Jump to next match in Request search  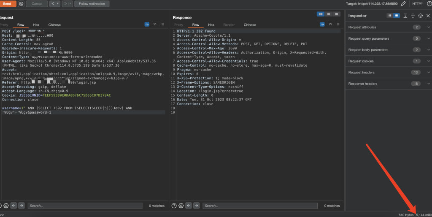coord(22,206)
